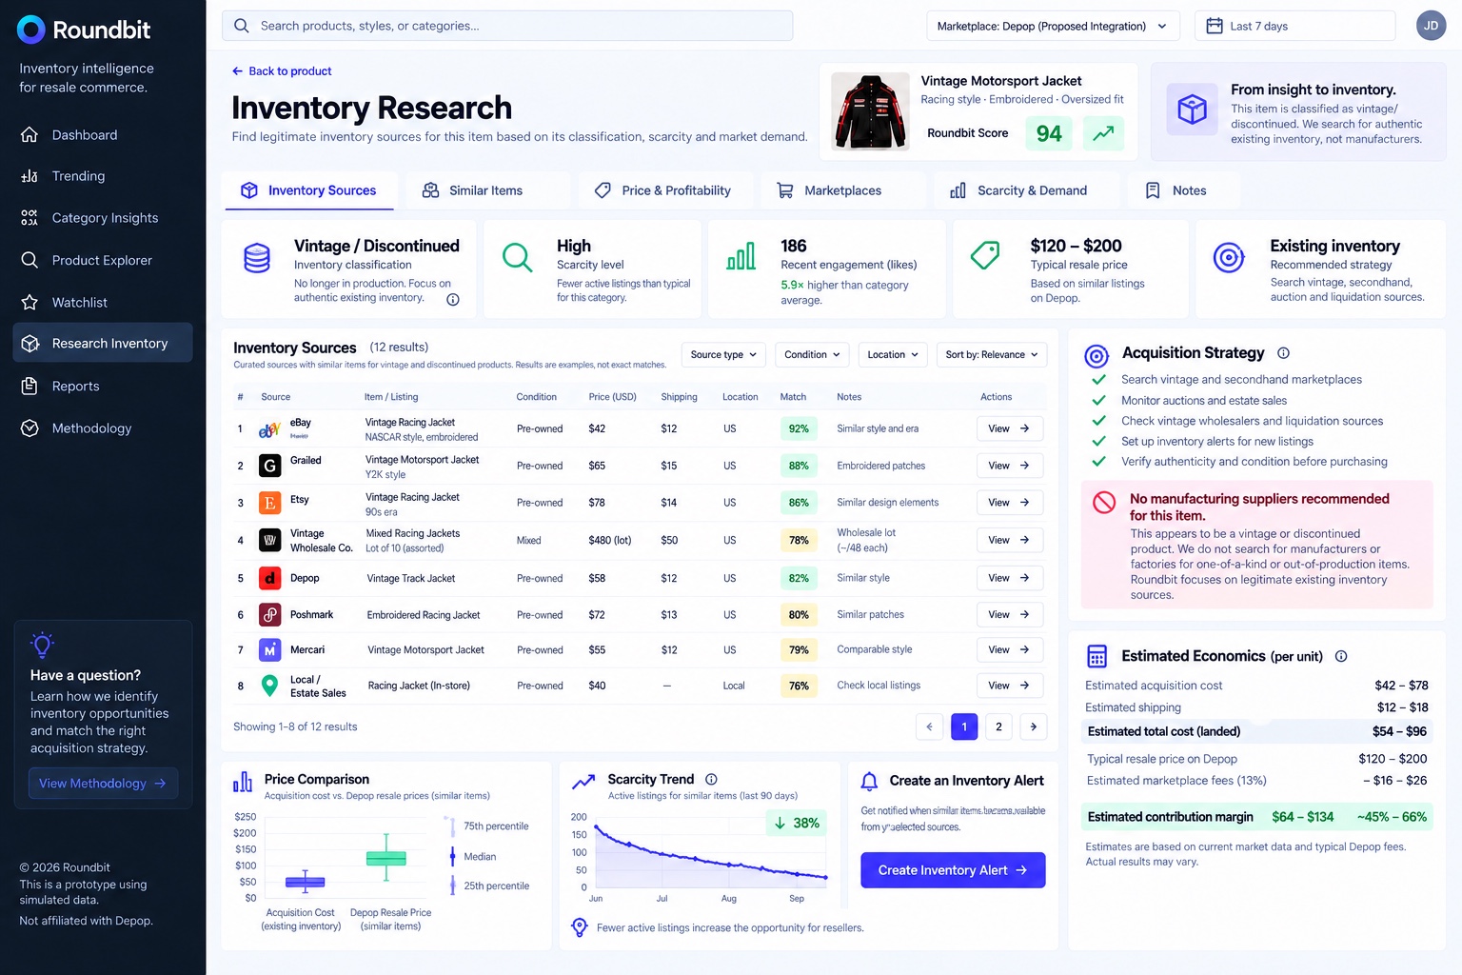This screenshot has width=1462, height=975.
Task: Open the Sort by: Relevance dropdown
Action: [x=992, y=354]
